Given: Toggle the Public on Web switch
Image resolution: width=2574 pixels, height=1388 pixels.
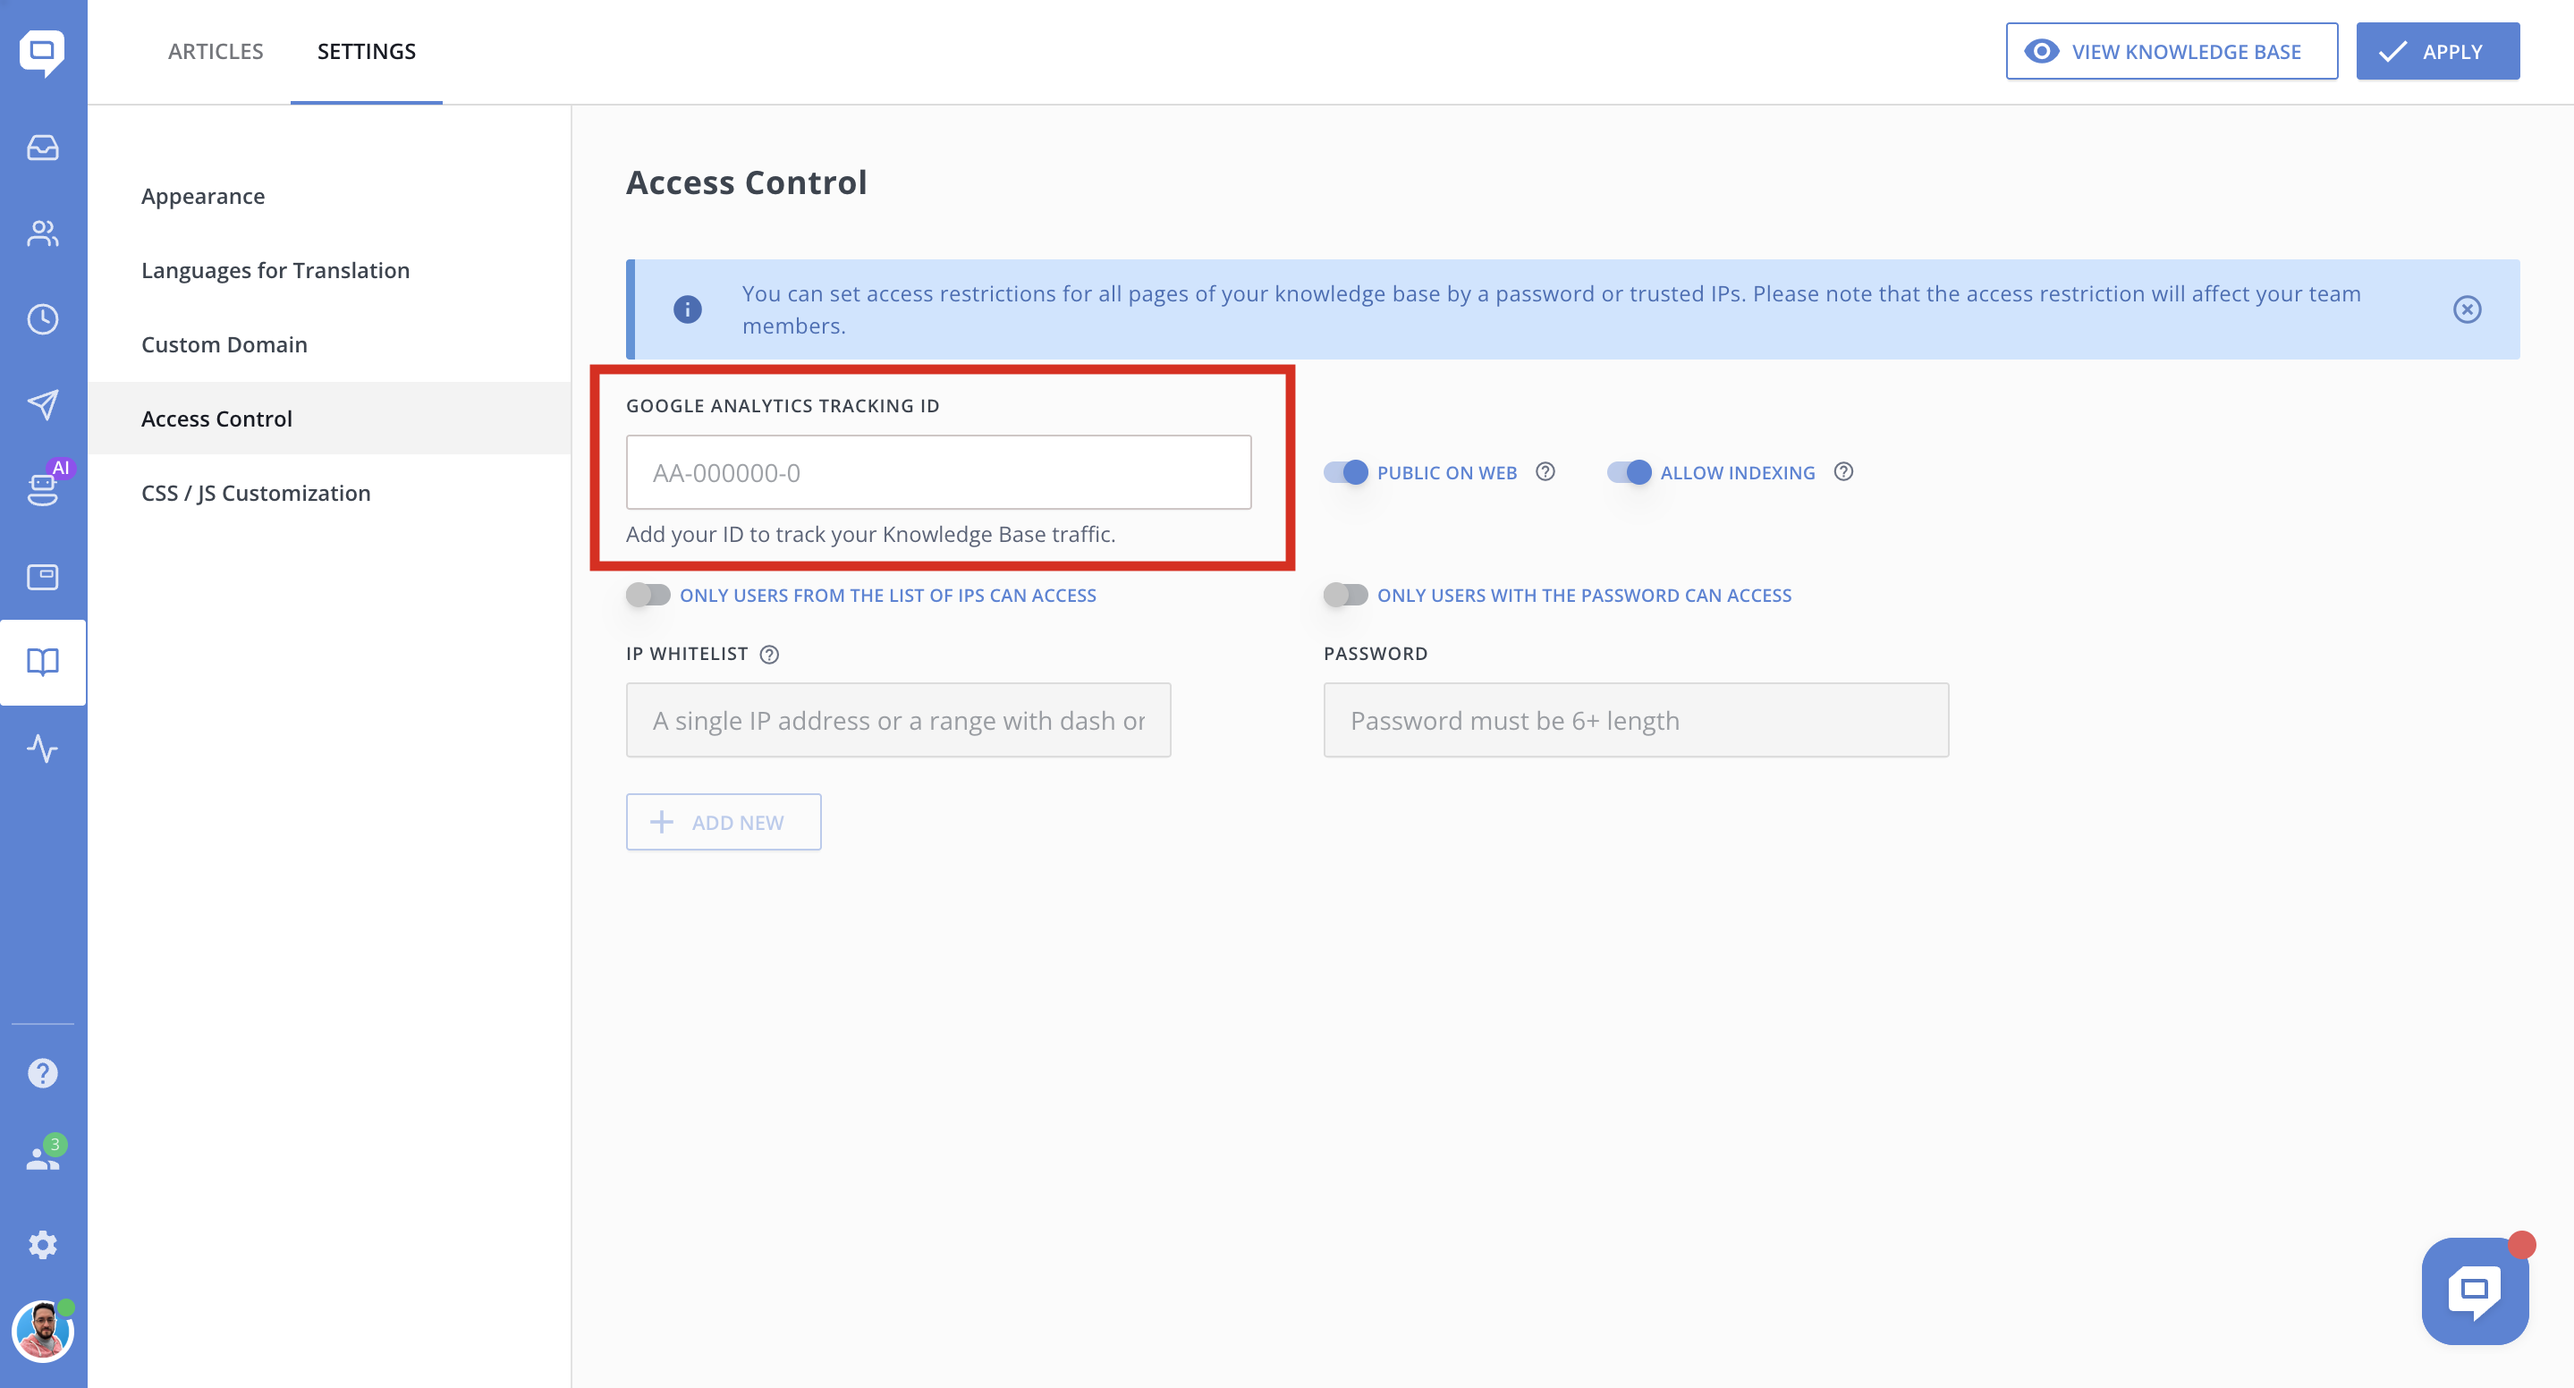Looking at the screenshot, I should click(x=1345, y=473).
